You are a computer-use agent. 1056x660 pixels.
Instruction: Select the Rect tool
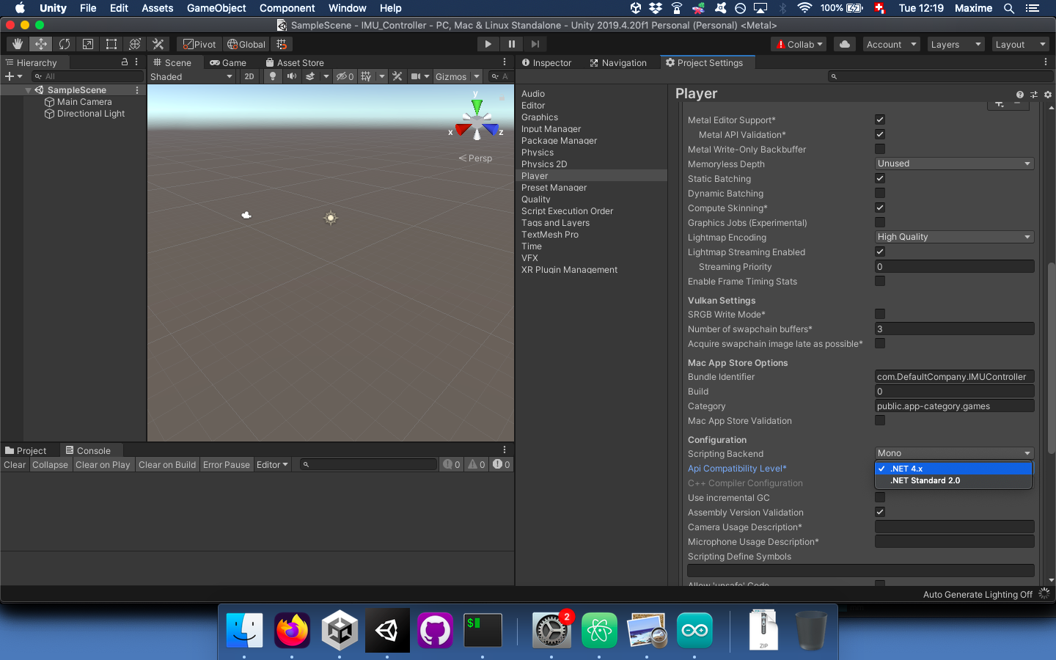(111, 44)
